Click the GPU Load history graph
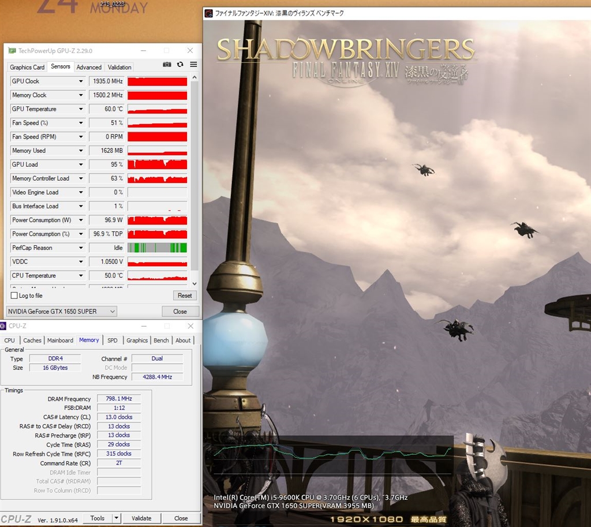This screenshot has height=527, width=591. pyautogui.click(x=157, y=165)
